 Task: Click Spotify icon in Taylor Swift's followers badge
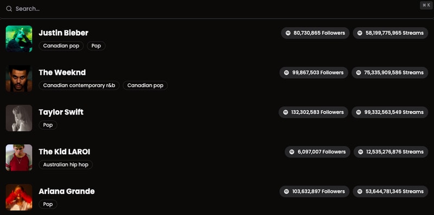[x=286, y=112]
